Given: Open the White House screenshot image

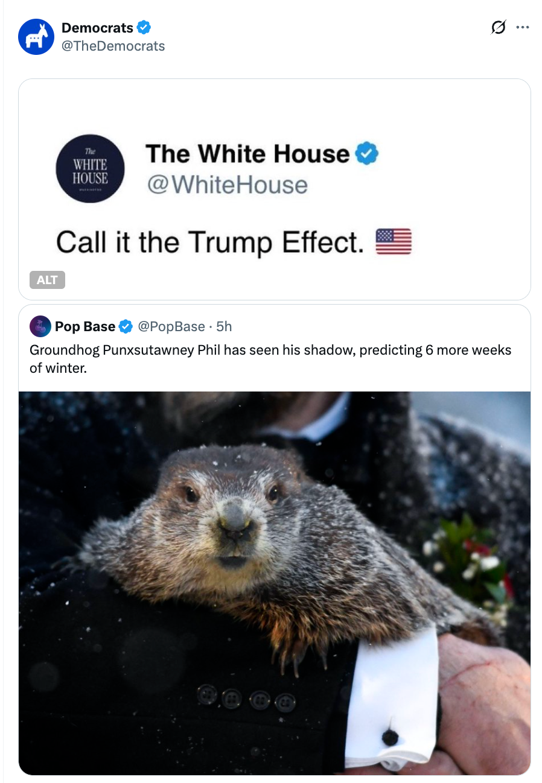Looking at the screenshot, I should point(275,189).
